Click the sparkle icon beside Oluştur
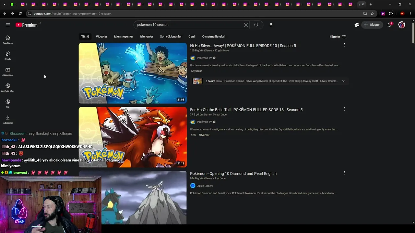This screenshot has height=233, width=415. tap(357, 25)
